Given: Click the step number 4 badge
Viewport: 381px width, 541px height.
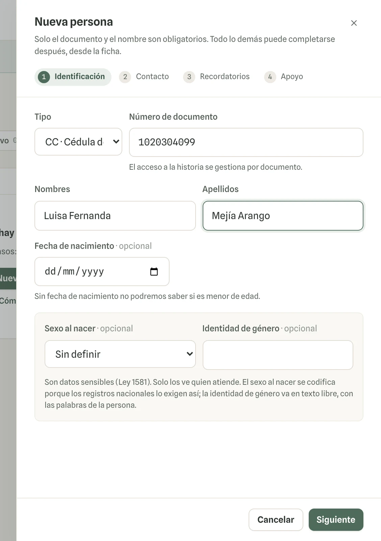Looking at the screenshot, I should click(x=270, y=77).
